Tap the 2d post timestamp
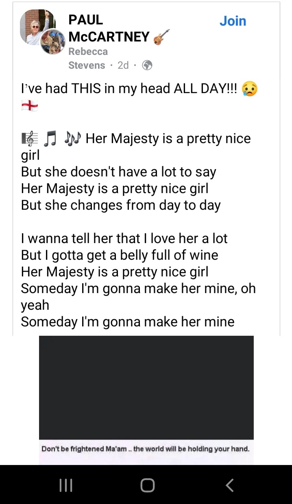 (x=123, y=65)
